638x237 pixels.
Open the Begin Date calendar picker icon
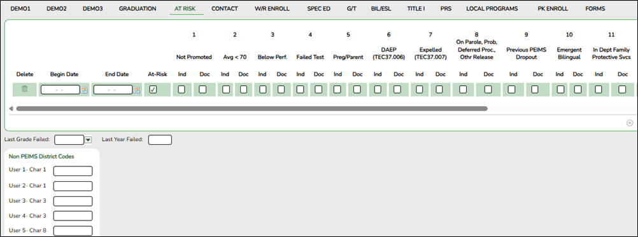[x=84, y=90]
